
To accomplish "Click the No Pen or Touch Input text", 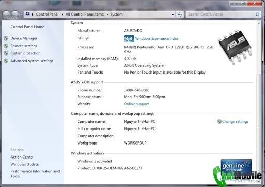I will click(x=165, y=73).
